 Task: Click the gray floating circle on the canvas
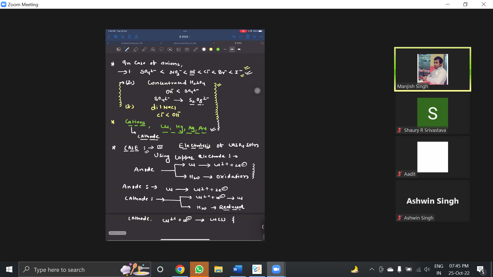tap(257, 91)
